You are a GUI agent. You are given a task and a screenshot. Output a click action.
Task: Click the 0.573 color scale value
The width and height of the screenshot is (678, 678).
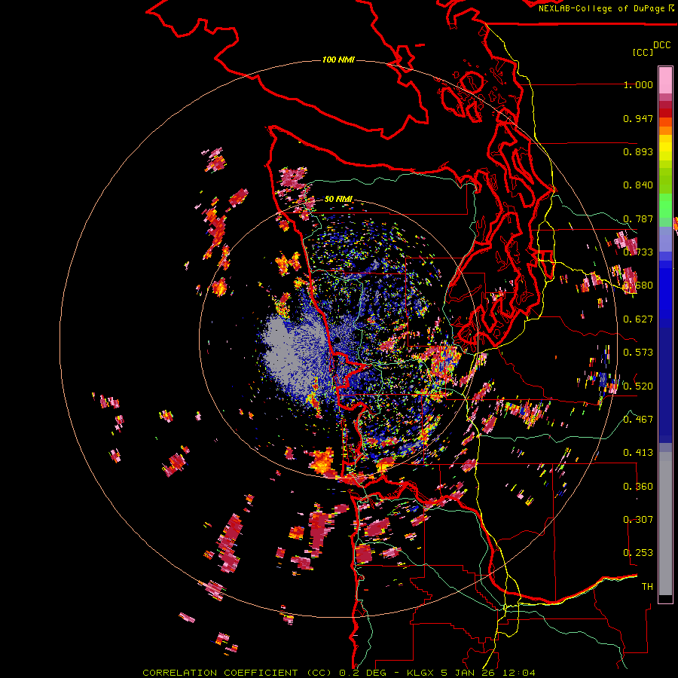(638, 353)
